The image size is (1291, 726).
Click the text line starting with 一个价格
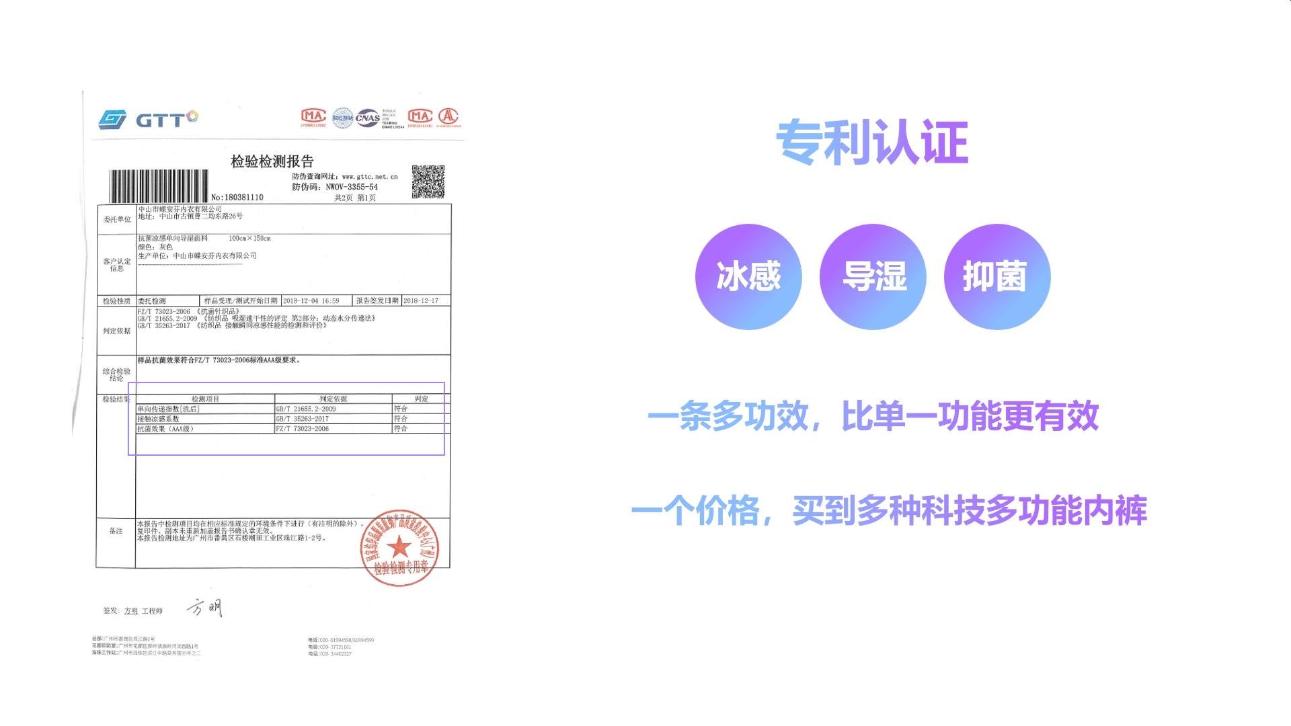point(889,511)
